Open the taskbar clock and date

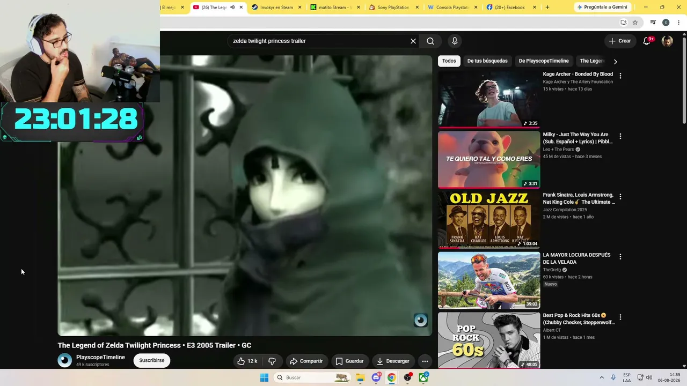click(668, 377)
